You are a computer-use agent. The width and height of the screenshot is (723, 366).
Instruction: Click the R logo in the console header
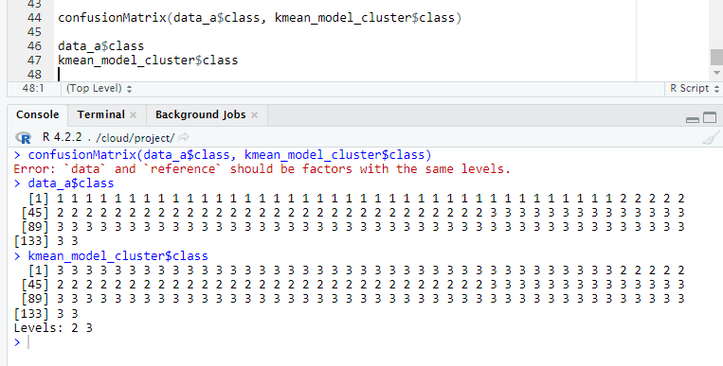click(23, 138)
